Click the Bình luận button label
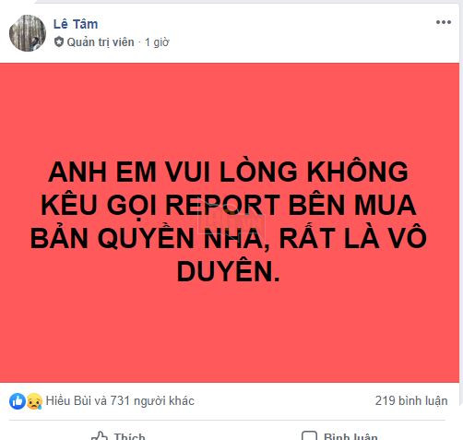The width and height of the screenshot is (463, 440). click(350, 436)
